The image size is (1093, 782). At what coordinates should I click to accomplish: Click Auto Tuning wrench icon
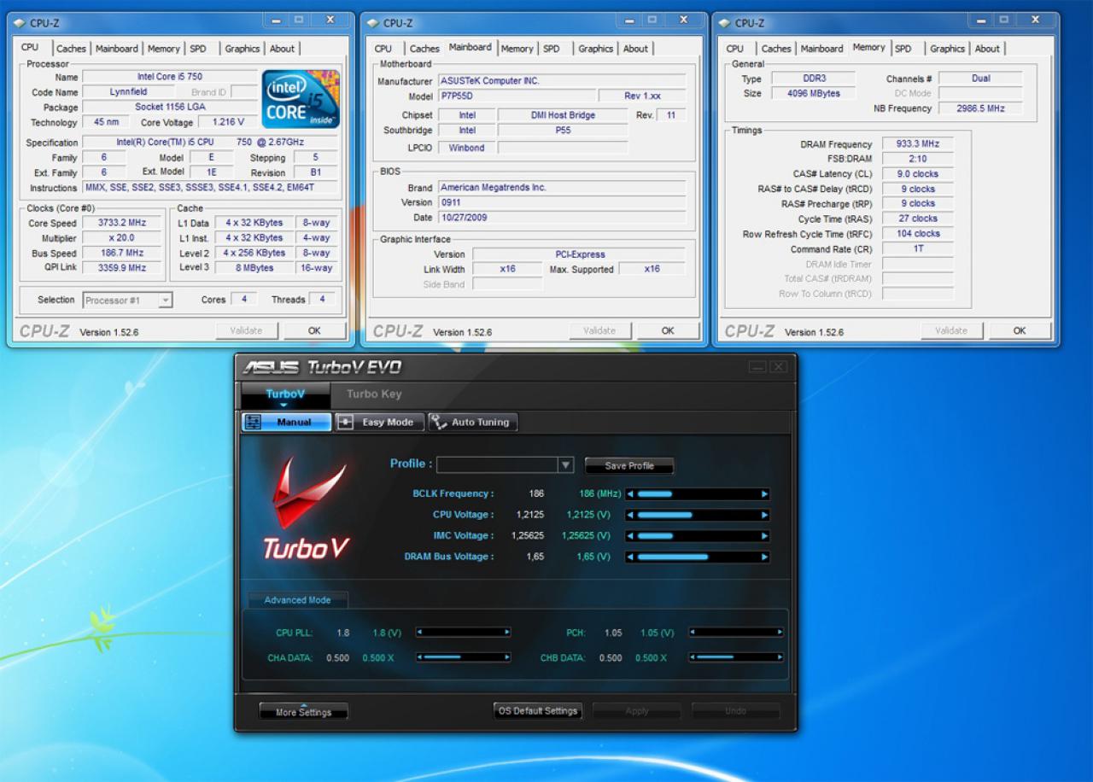439,422
